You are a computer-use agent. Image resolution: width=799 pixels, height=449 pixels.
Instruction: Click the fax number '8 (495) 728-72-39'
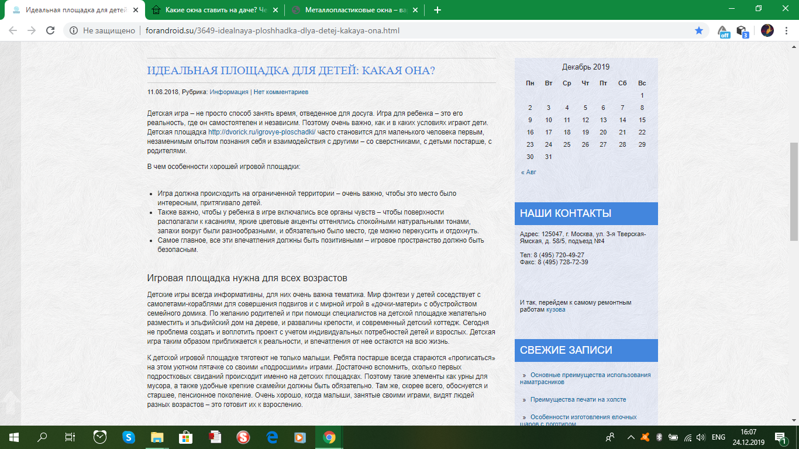click(x=563, y=262)
